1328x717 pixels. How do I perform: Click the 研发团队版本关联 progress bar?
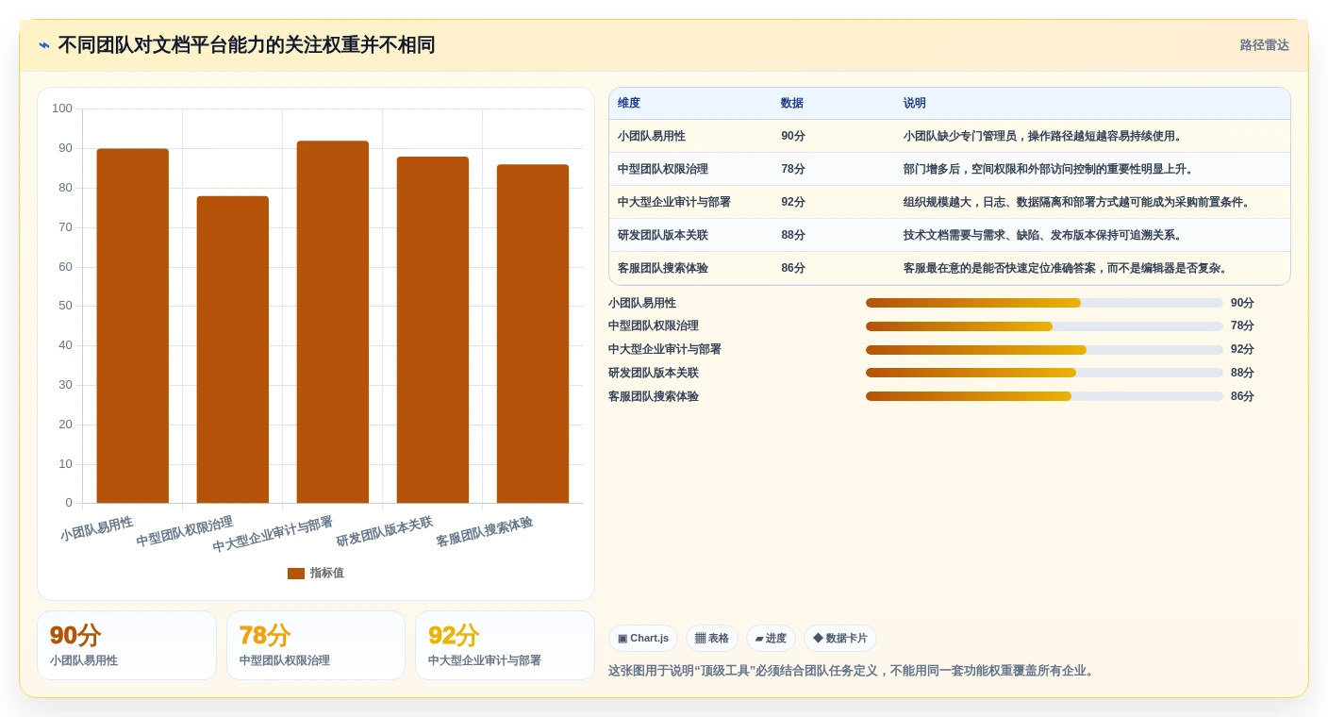(1044, 373)
